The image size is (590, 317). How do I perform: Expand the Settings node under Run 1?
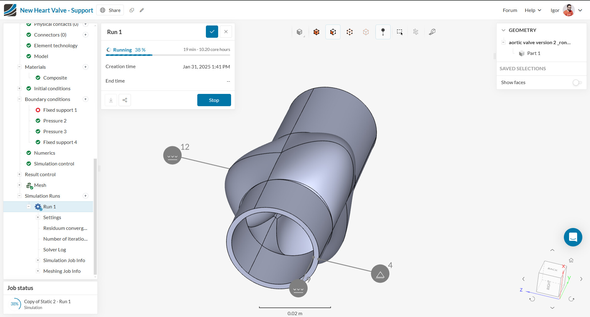[38, 217]
